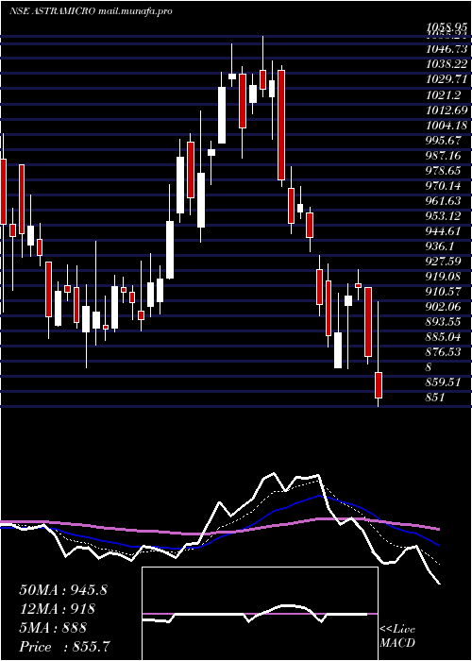Image resolution: width=472 pixels, height=661 pixels.
Task: Click the Price : 855.7 value
Action: [x=66, y=647]
